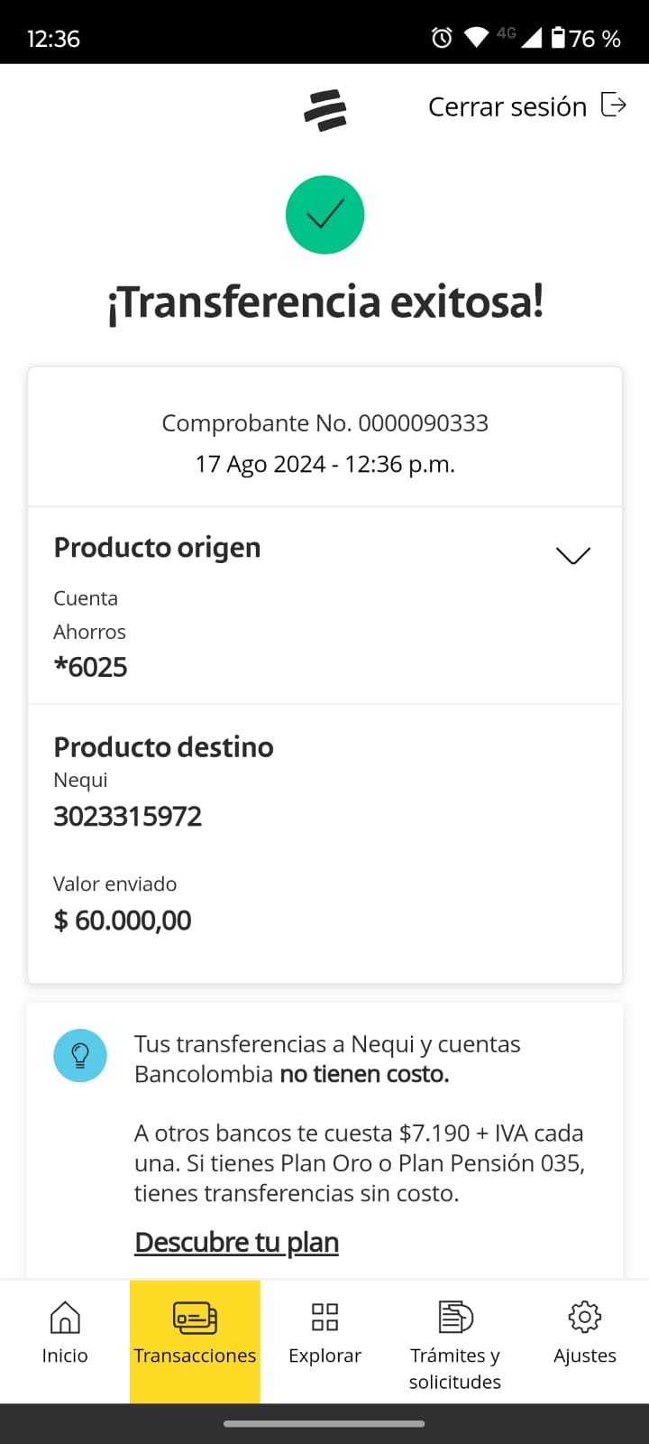Viewport: 649px width, 1444px height.
Task: Tap the Trámites y solicitudes document icon
Action: [455, 1317]
